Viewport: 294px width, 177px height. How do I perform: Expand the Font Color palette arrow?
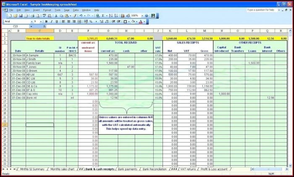tap(144, 22)
